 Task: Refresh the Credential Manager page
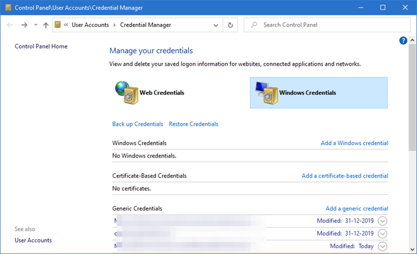(x=231, y=25)
